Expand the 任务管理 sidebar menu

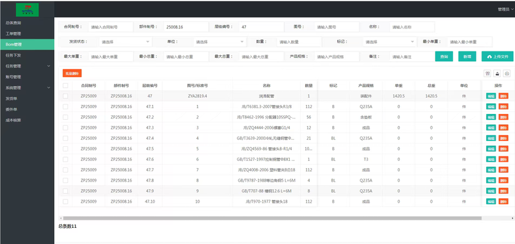[27, 66]
